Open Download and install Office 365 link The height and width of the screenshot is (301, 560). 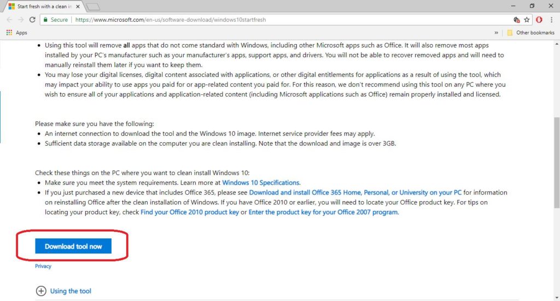[355, 192]
